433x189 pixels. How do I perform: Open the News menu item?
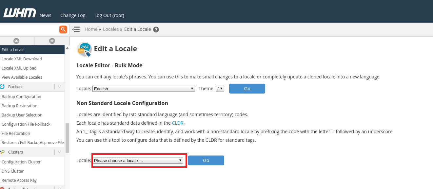click(x=45, y=15)
